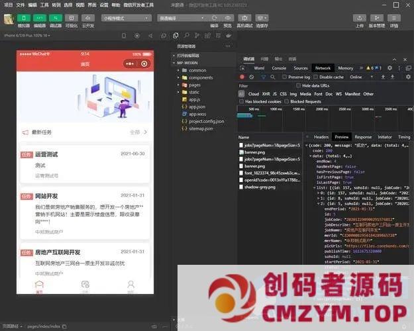Filter requests by XHR
Viewport: 414px width, 331px height.
[266, 94]
